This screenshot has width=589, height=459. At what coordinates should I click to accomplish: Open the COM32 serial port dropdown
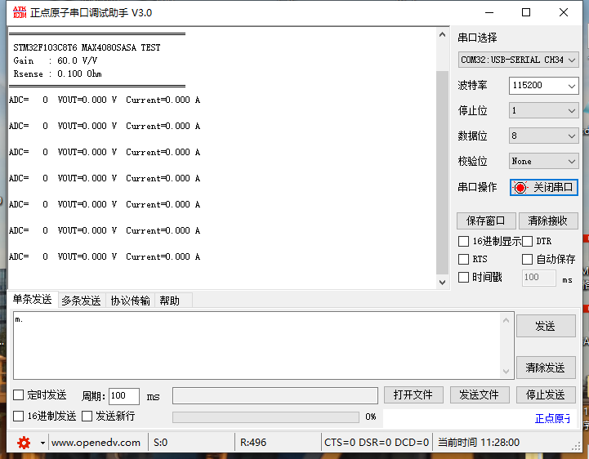[x=518, y=60]
